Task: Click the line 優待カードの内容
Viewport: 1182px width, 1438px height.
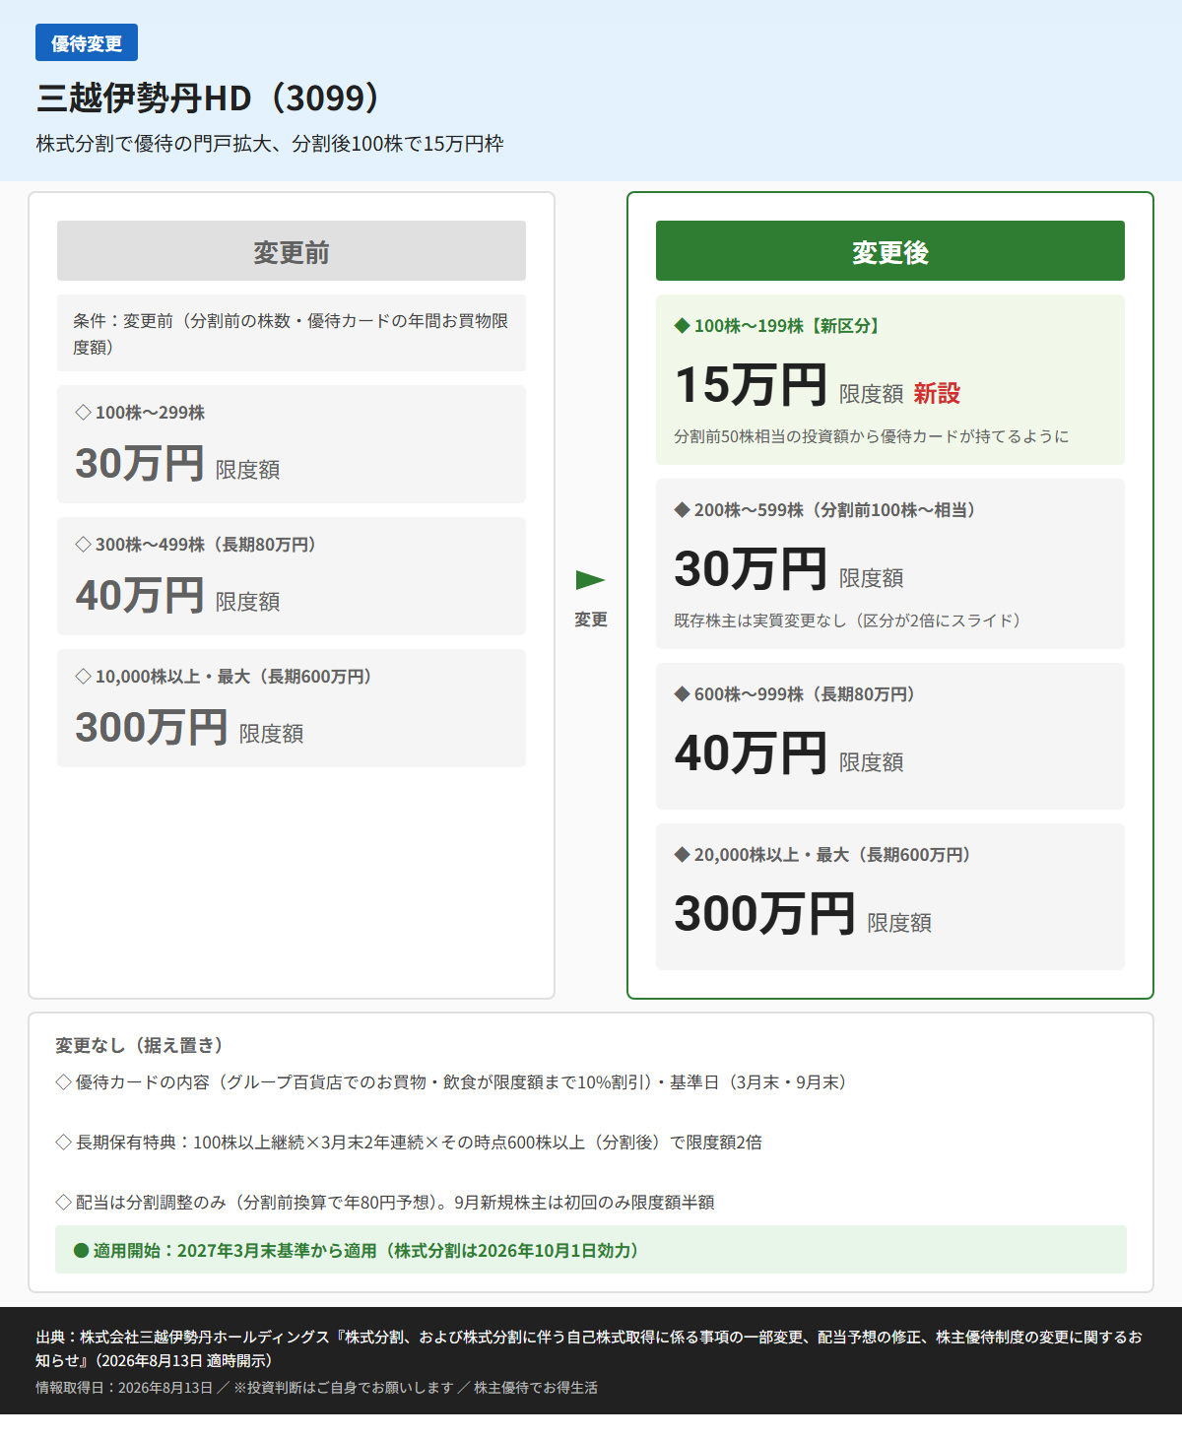Action: point(452,1082)
